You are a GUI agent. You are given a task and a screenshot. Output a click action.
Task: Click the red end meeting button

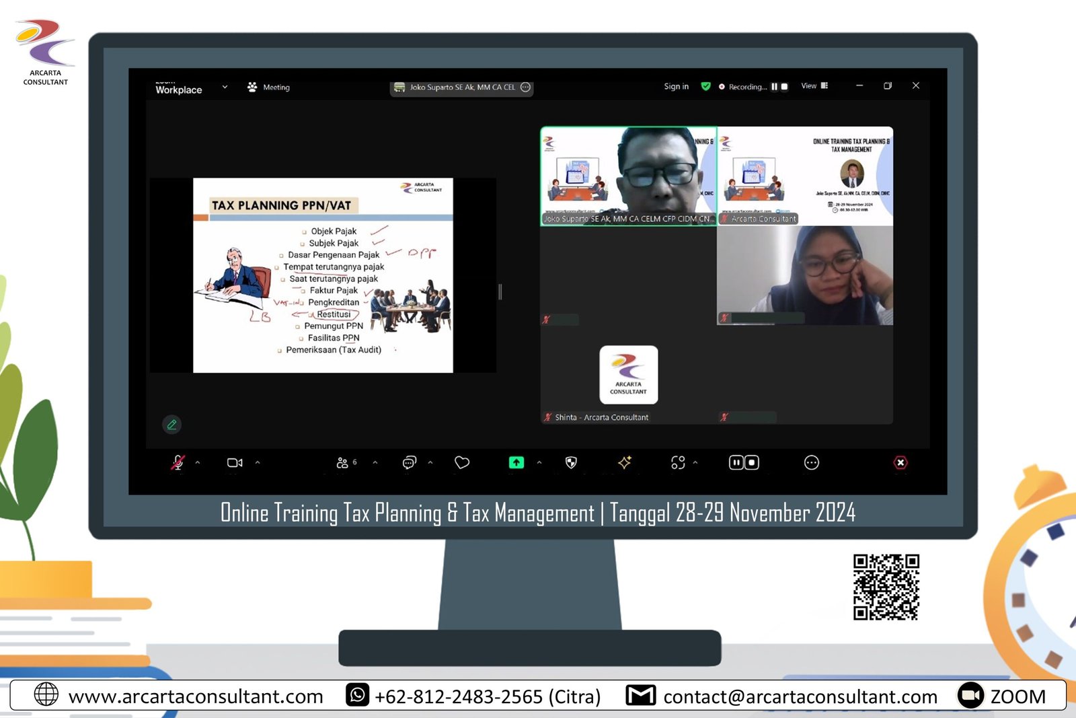pyautogui.click(x=900, y=463)
